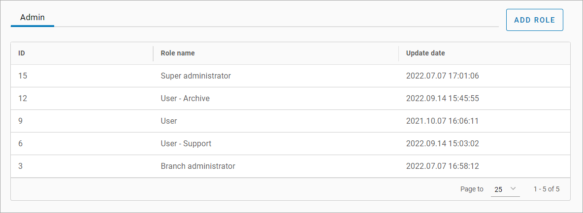Click ID 12 in the table
The width and height of the screenshot is (583, 213).
23,99
